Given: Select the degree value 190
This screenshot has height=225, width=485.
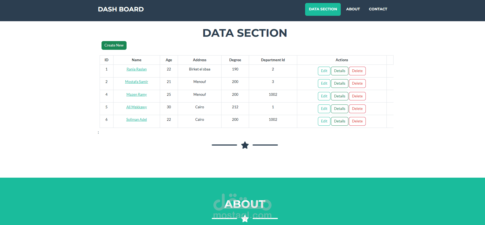Looking at the screenshot, I should coord(235,69).
